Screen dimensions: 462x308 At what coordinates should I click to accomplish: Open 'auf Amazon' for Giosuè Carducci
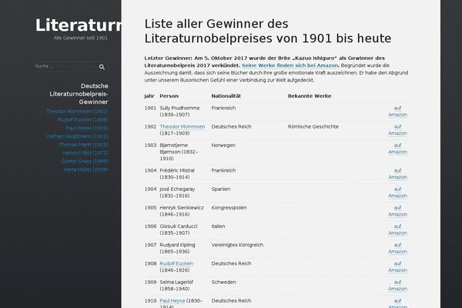397,229
